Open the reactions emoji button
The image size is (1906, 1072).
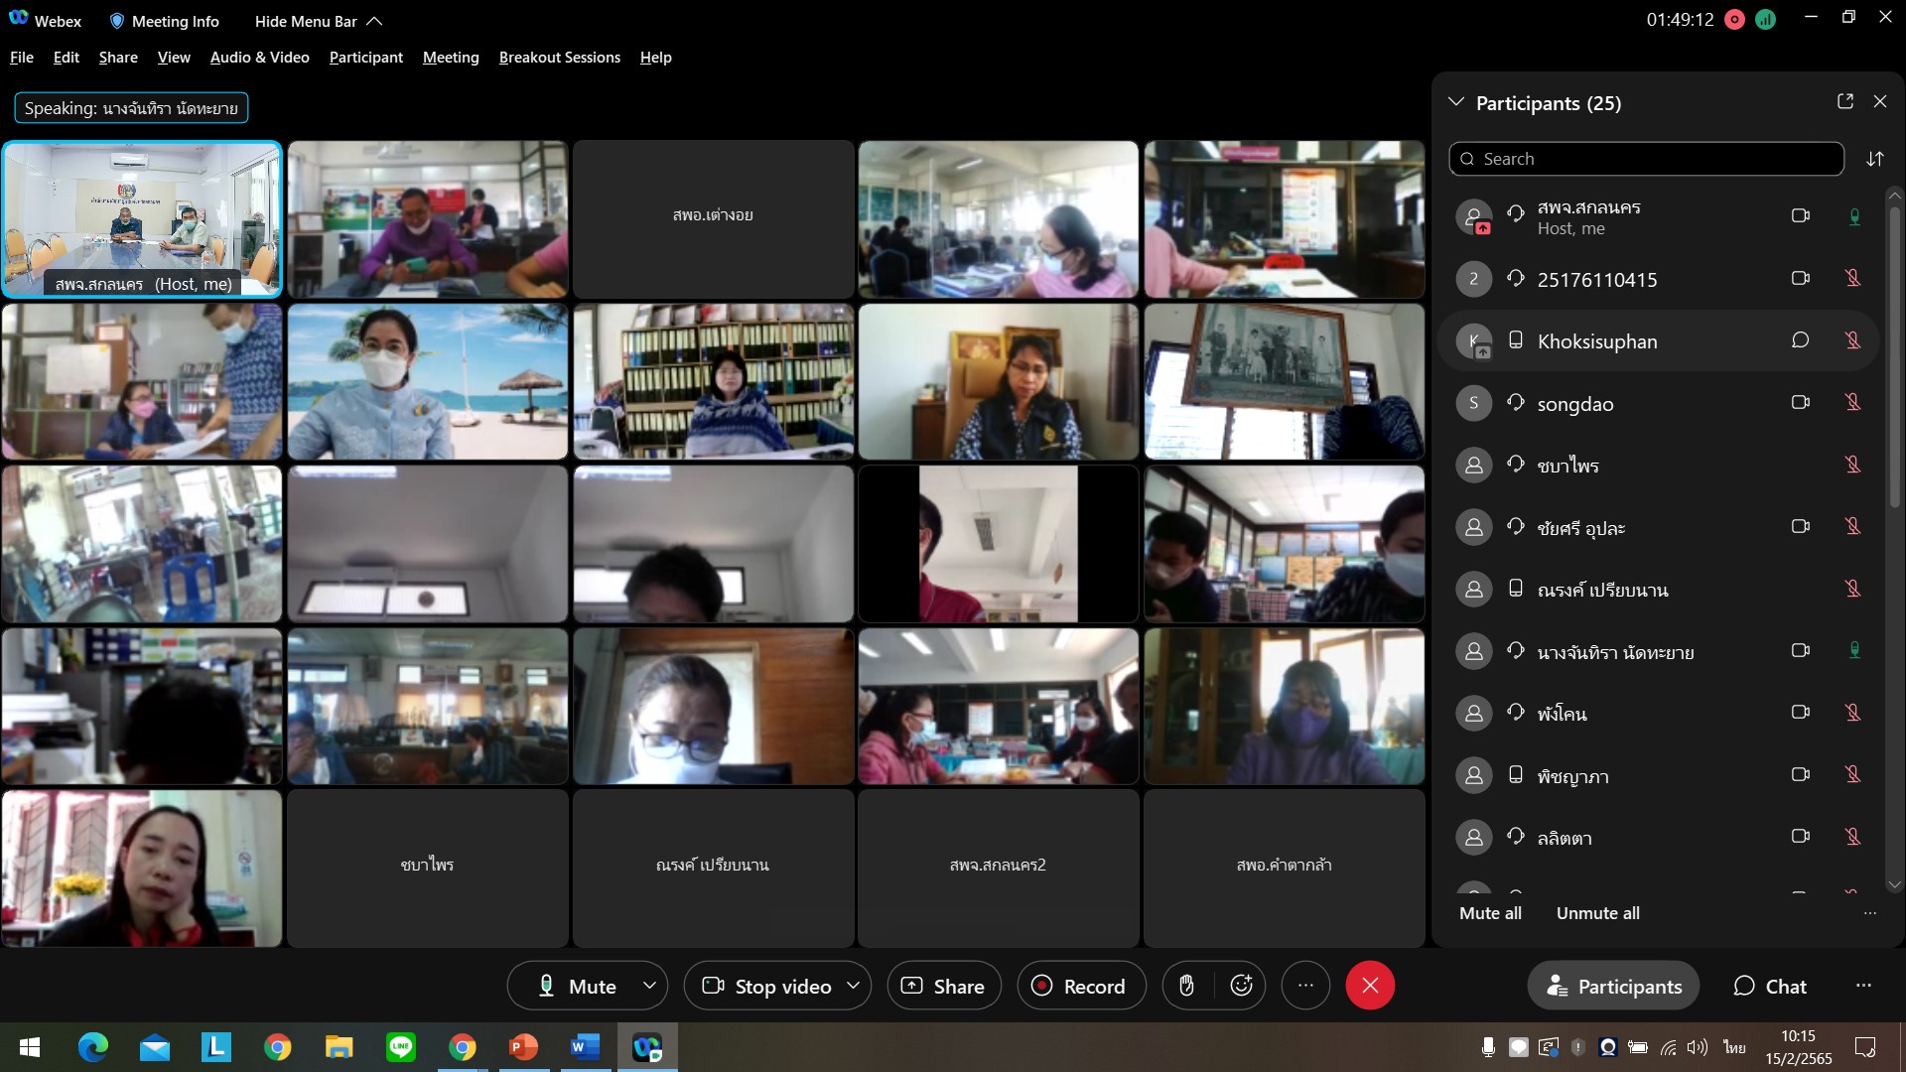coord(1241,986)
